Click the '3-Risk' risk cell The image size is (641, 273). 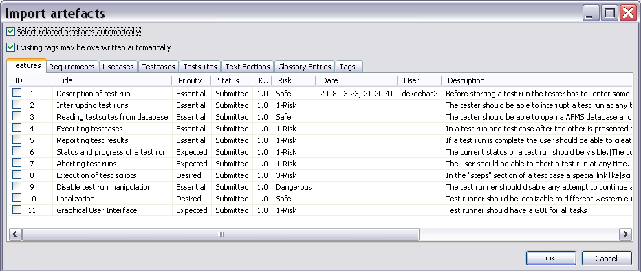286,175
